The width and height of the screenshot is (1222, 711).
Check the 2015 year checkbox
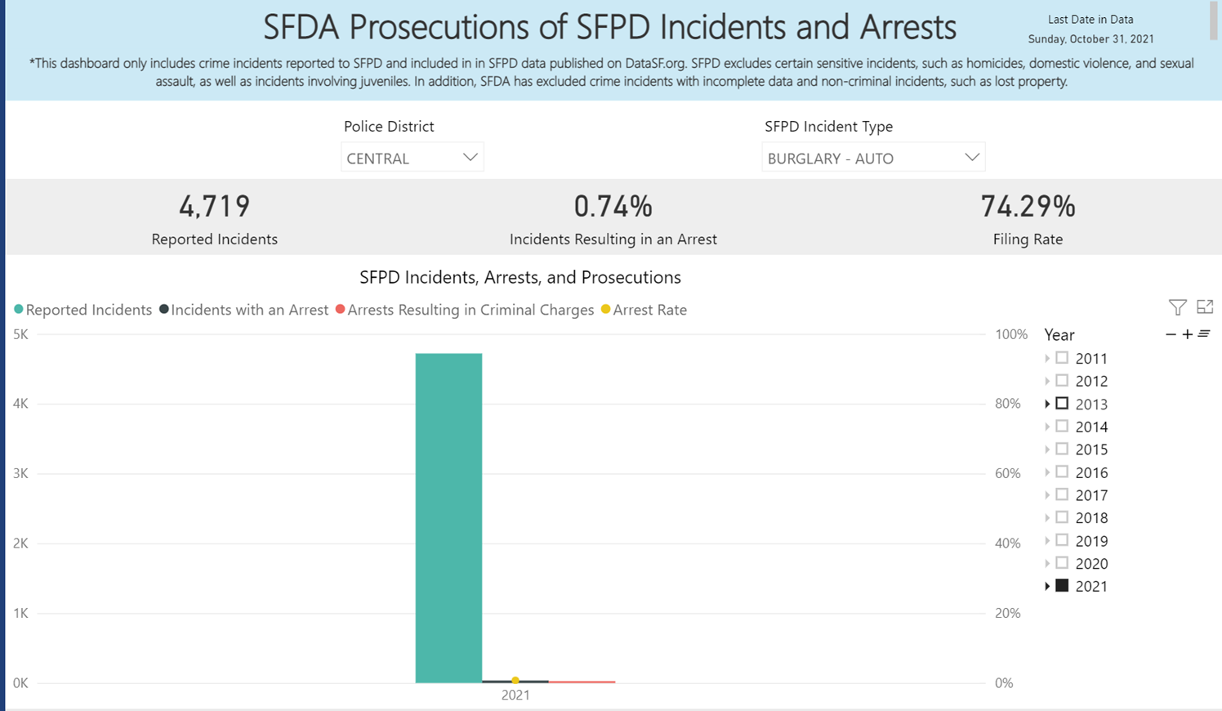tap(1062, 449)
